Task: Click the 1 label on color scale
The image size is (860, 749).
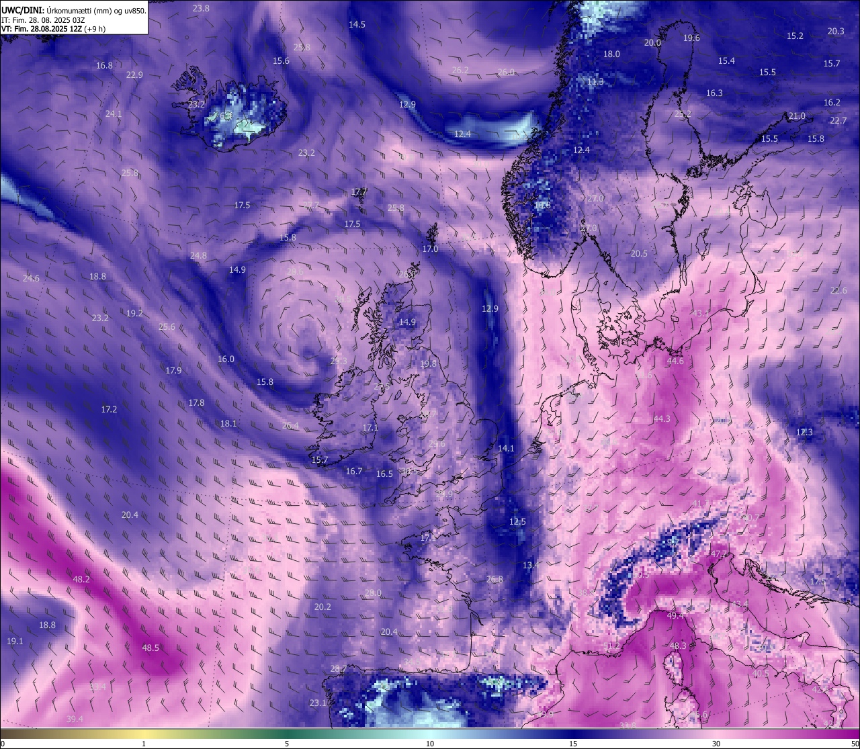Action: (144, 744)
